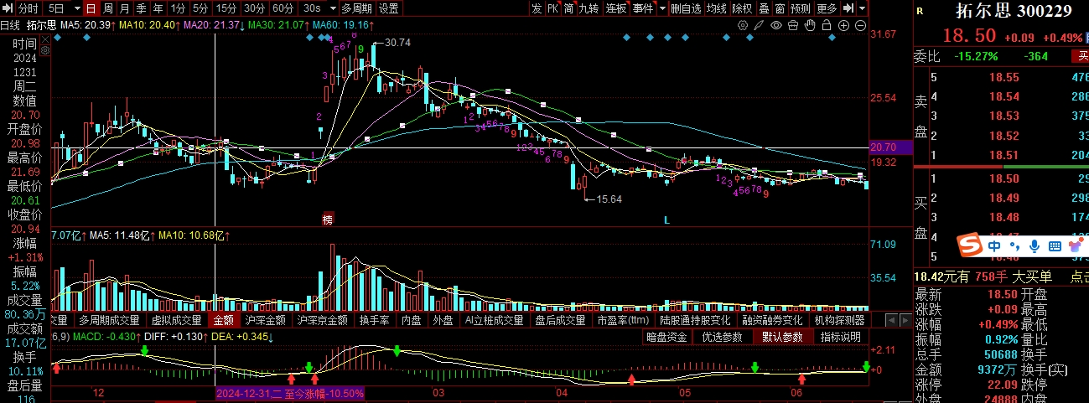Image resolution: width=1089 pixels, height=403 pixels.
Task: Select 5分 minute period
Action: (200, 8)
